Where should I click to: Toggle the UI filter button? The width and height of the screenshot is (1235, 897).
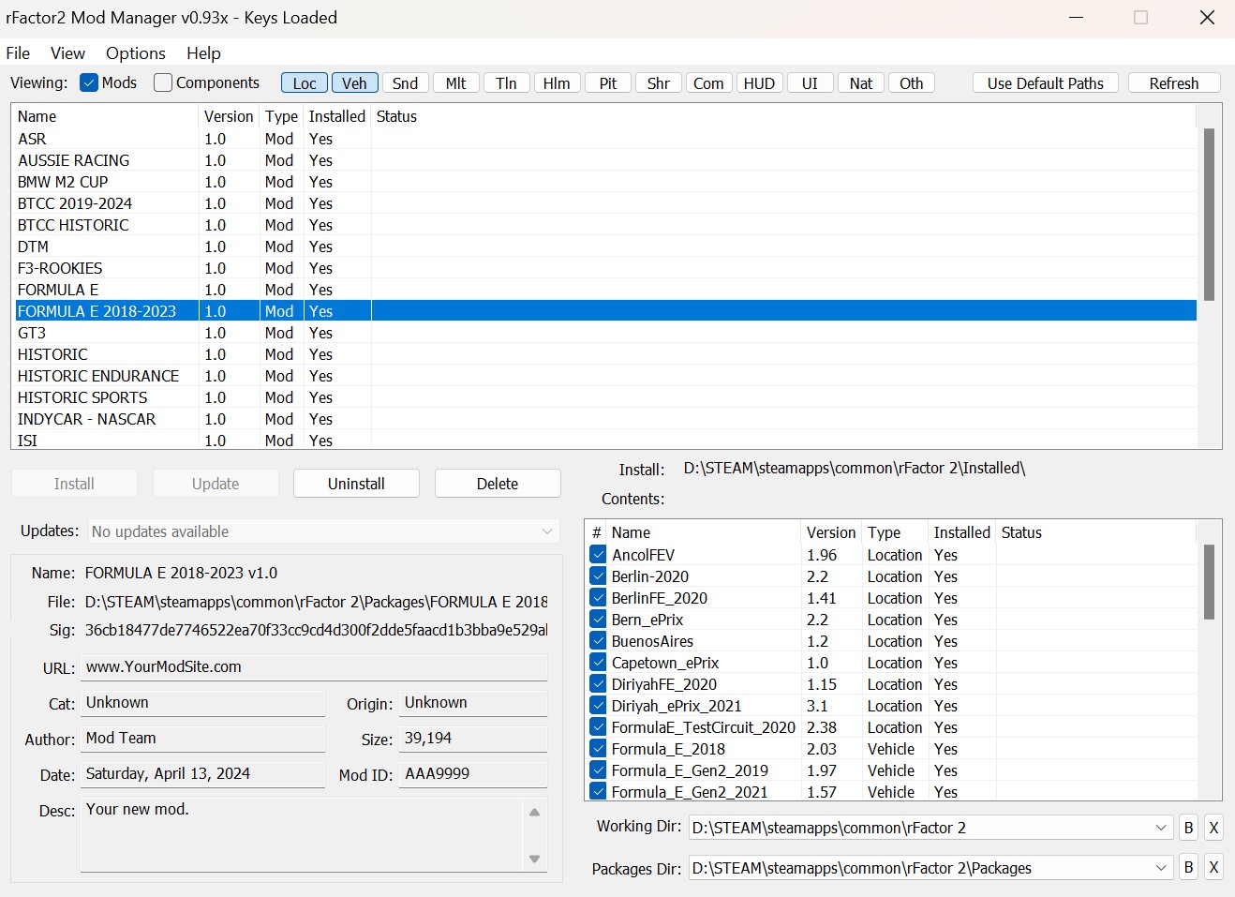(811, 83)
